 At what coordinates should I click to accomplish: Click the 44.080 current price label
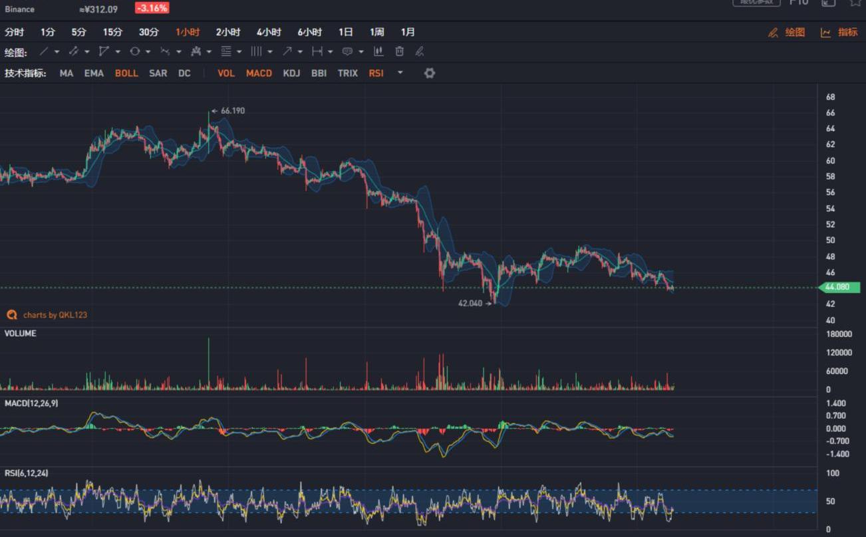(x=838, y=288)
